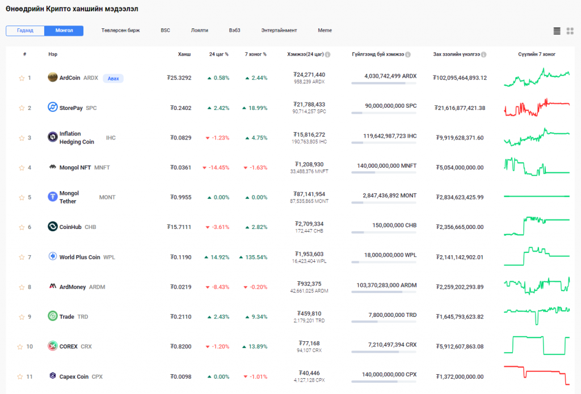Star the Trade TRD row
The height and width of the screenshot is (394, 581).
click(x=22, y=317)
